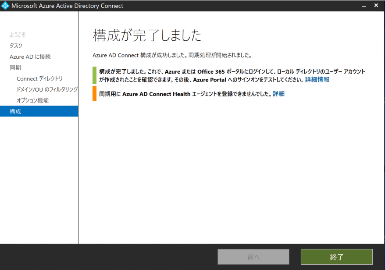
Task: Click the green success status bar
Action: (95, 75)
